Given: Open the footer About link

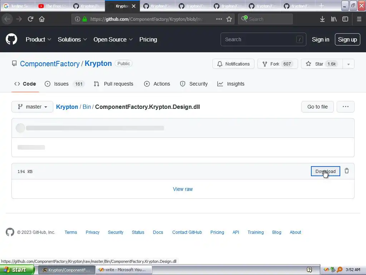Looking at the screenshot, I should (x=295, y=232).
